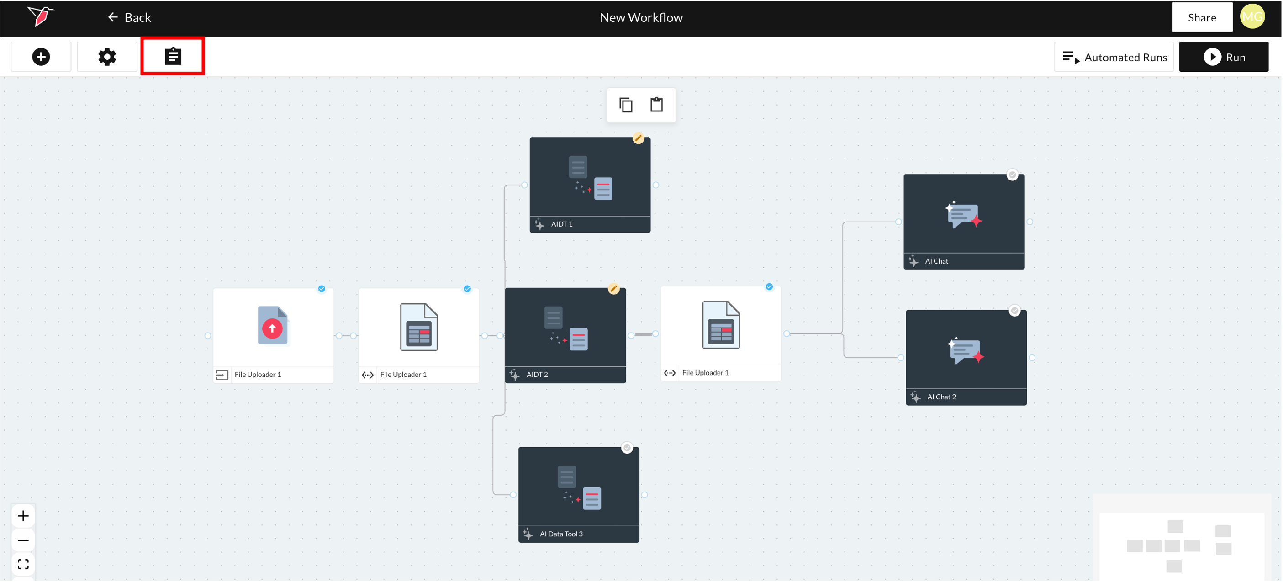Open the notes clipboard icon in toolbar
This screenshot has height=582, width=1283.
pos(173,56)
